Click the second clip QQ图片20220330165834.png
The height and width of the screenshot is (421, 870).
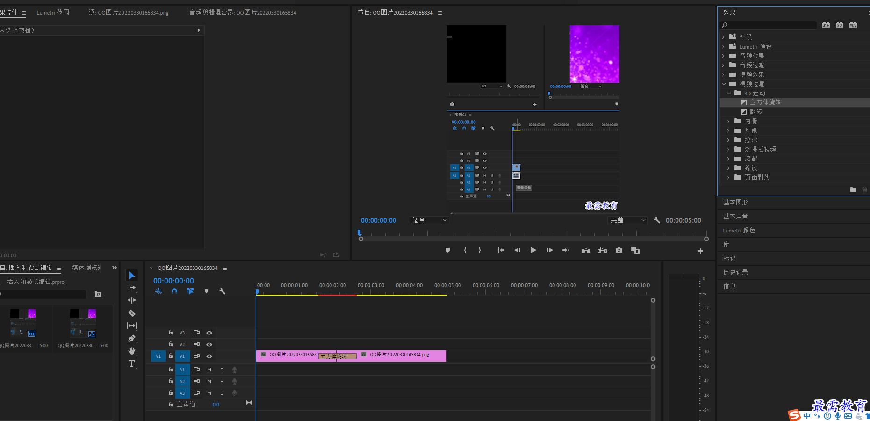pos(401,356)
